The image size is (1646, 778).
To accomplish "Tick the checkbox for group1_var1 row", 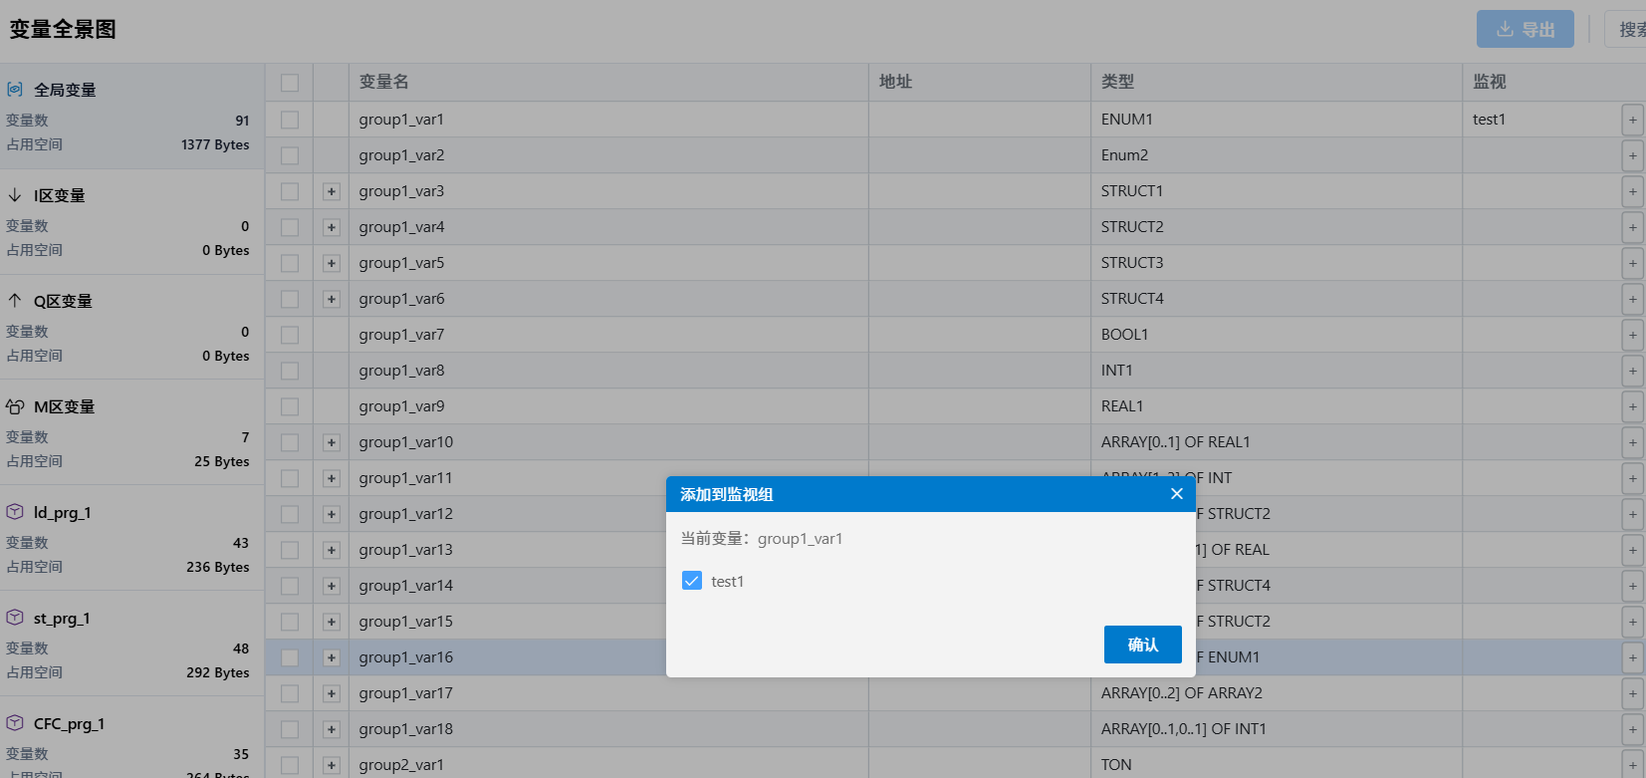I will (x=290, y=120).
